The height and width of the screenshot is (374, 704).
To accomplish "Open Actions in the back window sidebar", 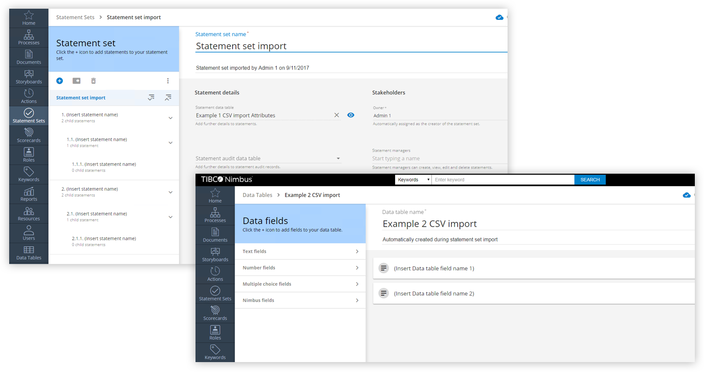I will point(28,97).
